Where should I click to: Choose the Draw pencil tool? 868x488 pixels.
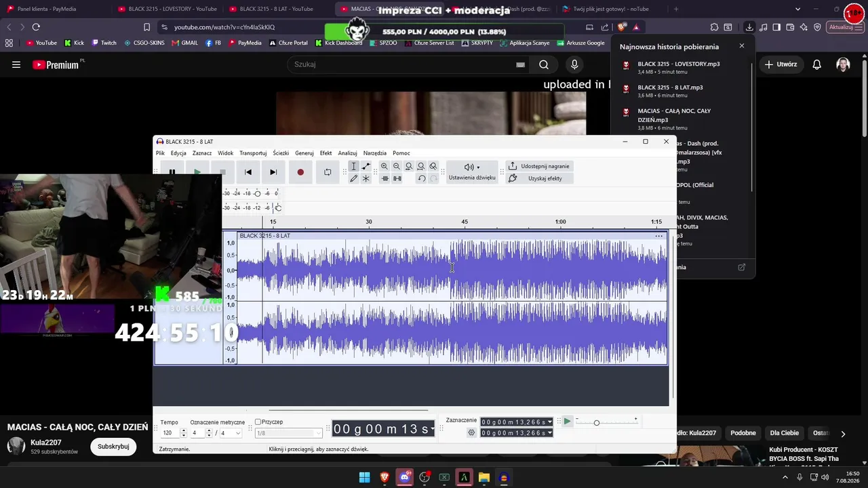tap(353, 178)
